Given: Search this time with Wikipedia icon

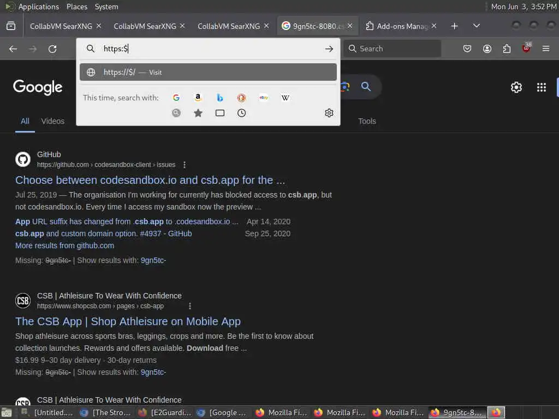Looking at the screenshot, I should 285,98.
